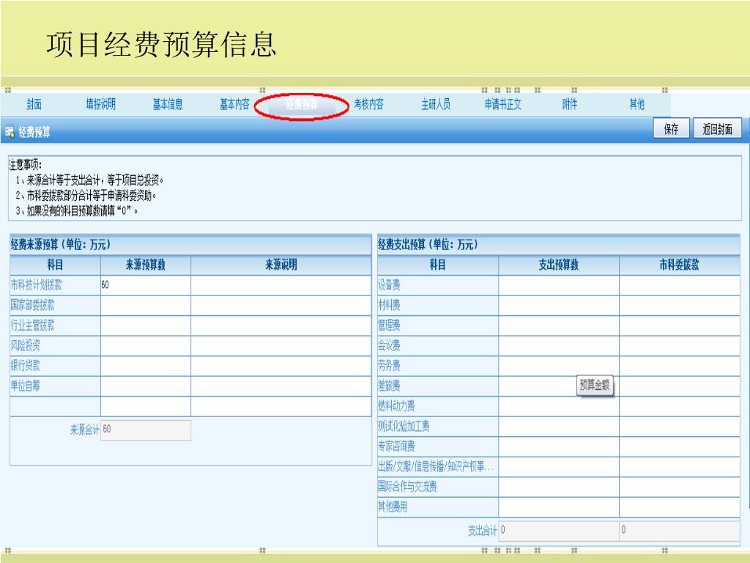Click the 返回封面 button
Viewport: 750px width, 563px height.
tap(718, 128)
